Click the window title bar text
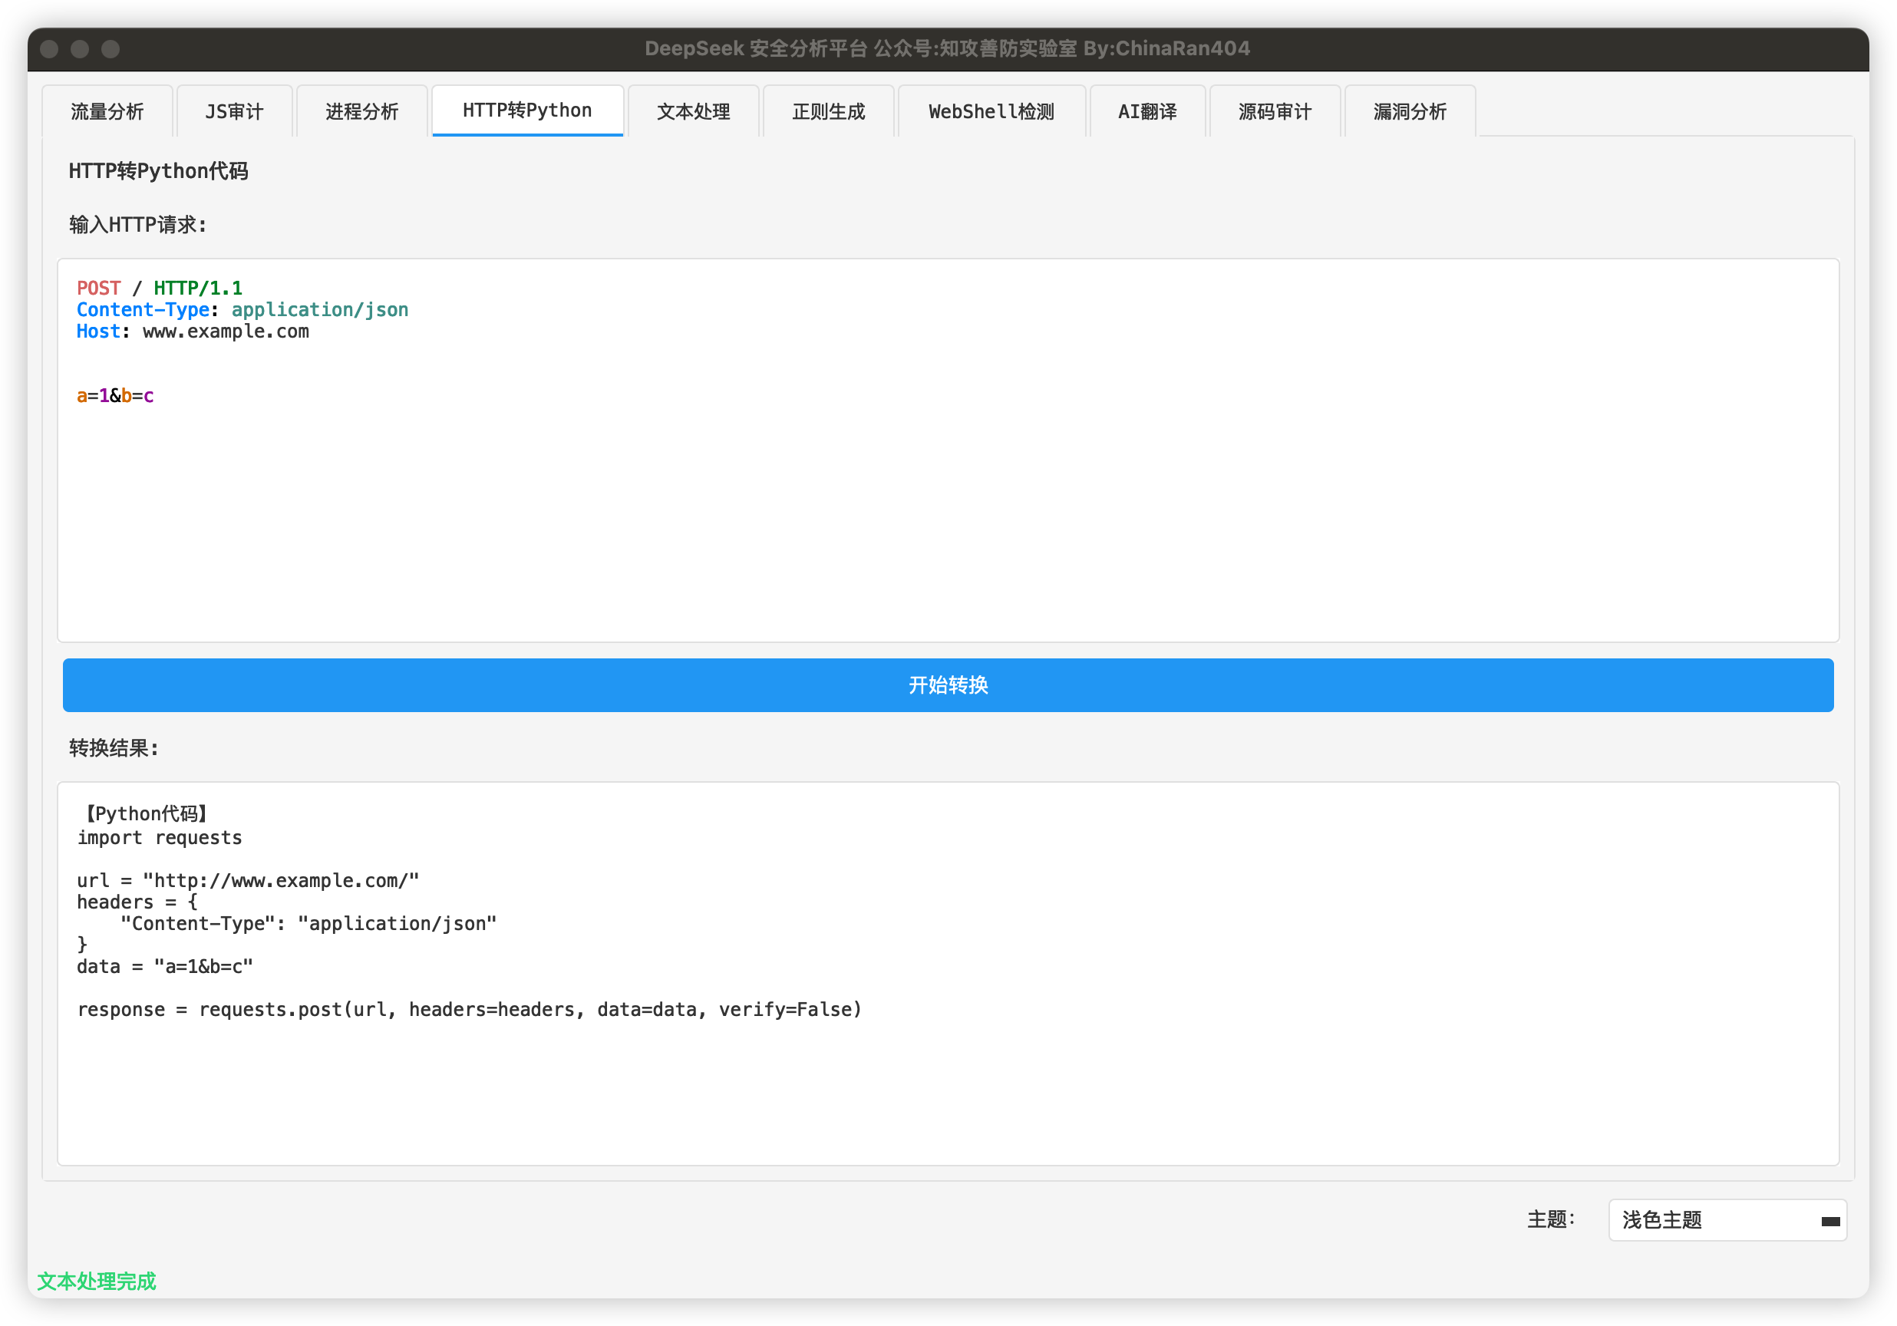Image resolution: width=1897 pixels, height=1326 pixels. [947, 49]
